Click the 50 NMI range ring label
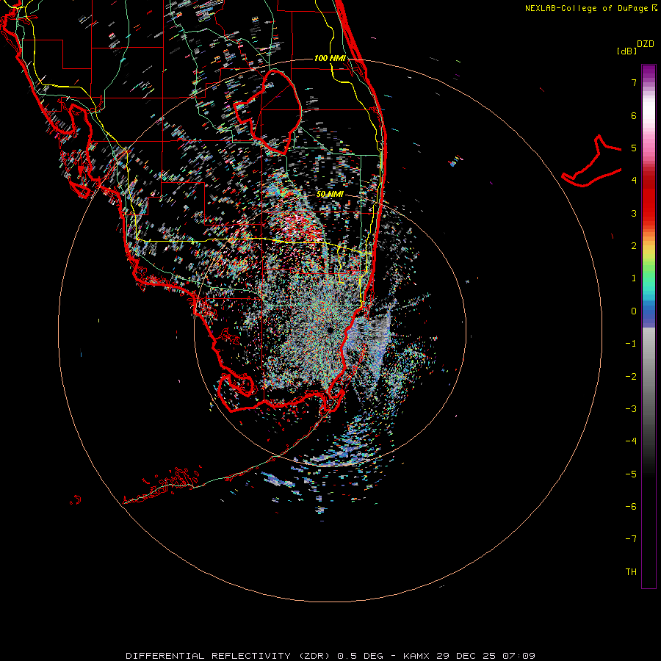The width and height of the screenshot is (661, 661). pos(330,194)
